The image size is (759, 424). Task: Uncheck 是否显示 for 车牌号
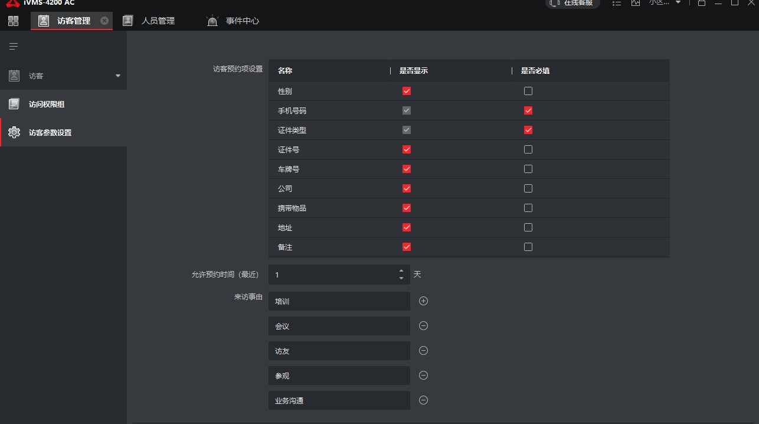click(407, 169)
